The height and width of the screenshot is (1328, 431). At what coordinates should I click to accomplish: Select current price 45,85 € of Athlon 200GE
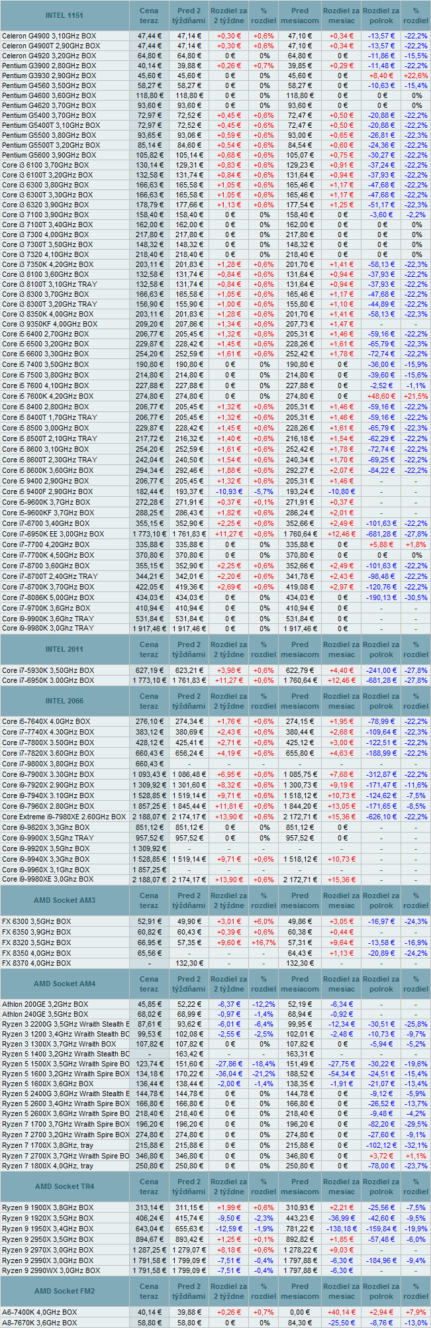pyautogui.click(x=149, y=1004)
